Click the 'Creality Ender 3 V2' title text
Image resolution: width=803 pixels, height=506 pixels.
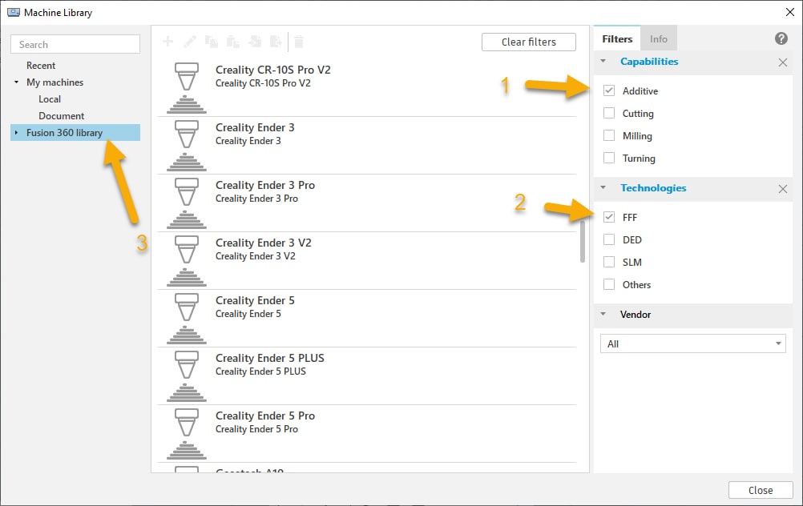tap(263, 243)
